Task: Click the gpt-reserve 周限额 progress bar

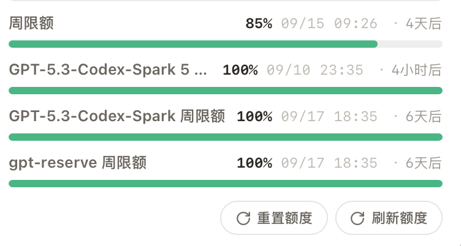Action: click(226, 184)
